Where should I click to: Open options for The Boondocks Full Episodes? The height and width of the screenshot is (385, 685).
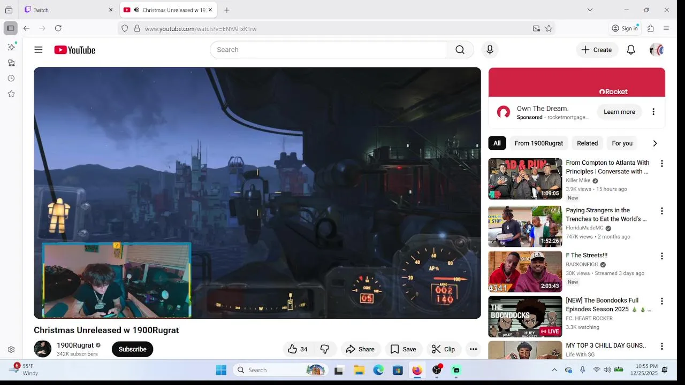[x=661, y=301]
